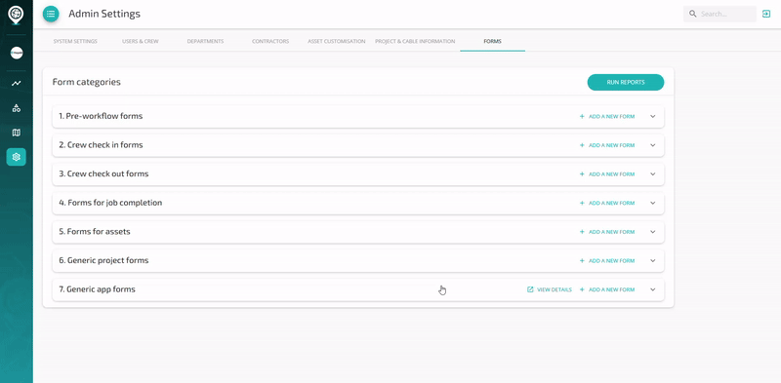Add a new form to Crew check out
781x383 pixels.
pos(607,174)
